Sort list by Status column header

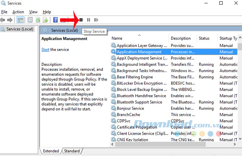(x=204, y=38)
